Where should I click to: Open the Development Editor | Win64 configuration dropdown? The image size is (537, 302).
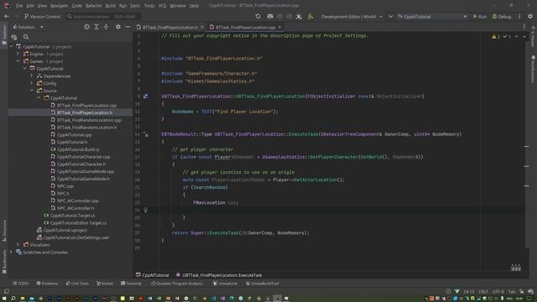[352, 17]
